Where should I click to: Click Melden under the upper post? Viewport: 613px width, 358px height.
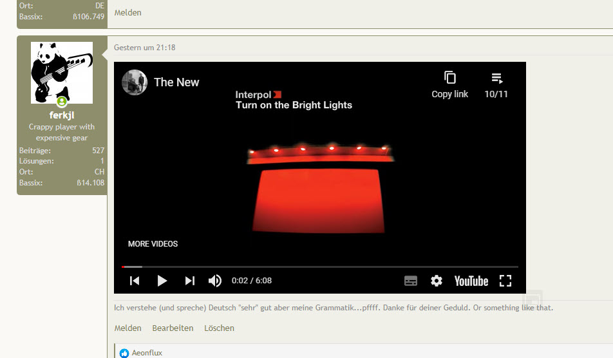(128, 12)
